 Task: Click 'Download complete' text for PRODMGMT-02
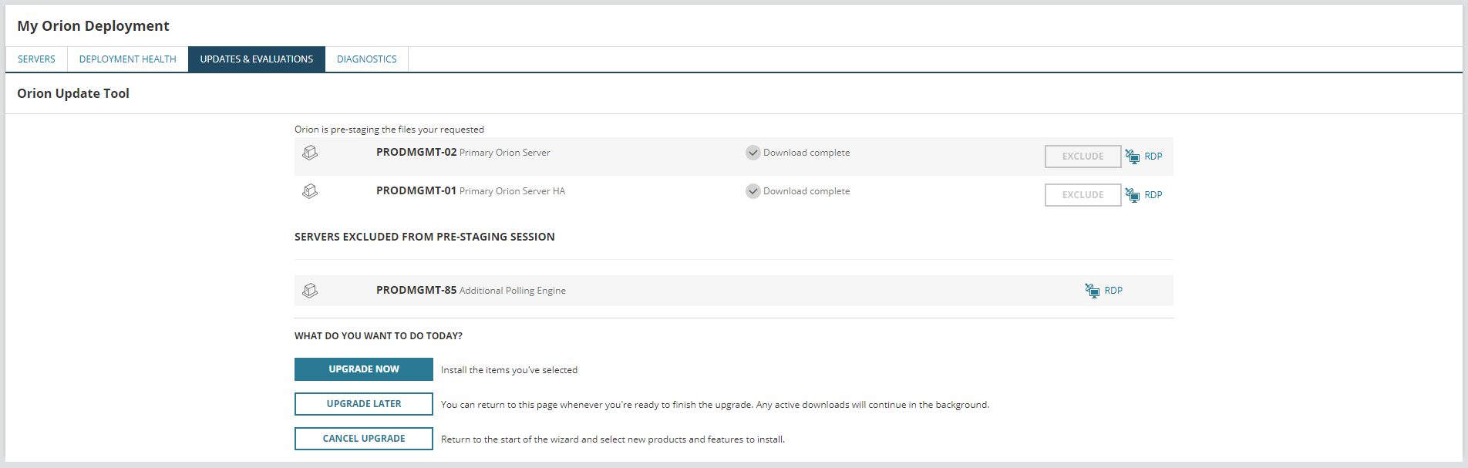tap(806, 153)
